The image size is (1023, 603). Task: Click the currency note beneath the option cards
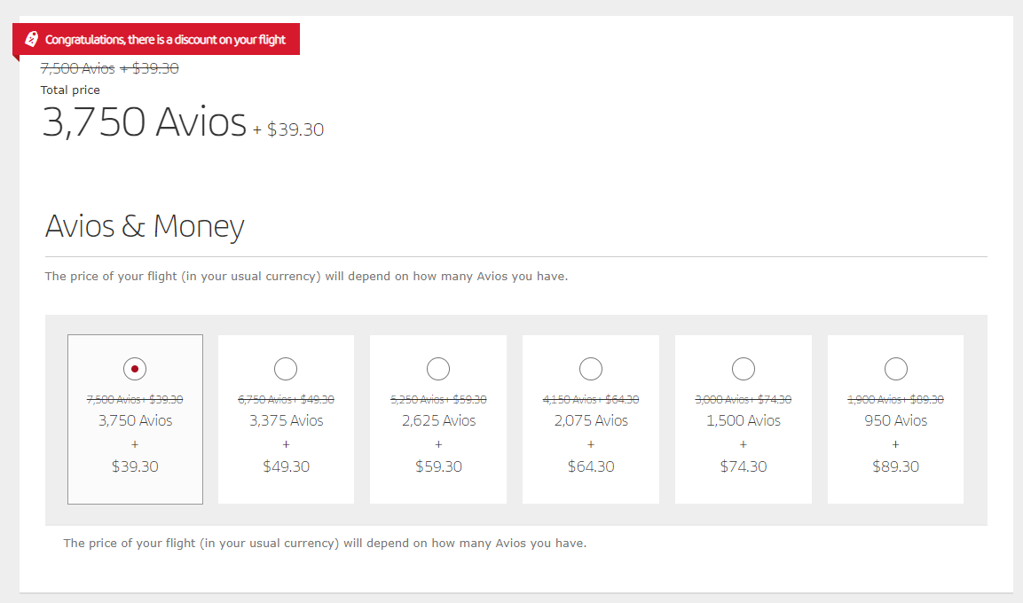[x=325, y=543]
